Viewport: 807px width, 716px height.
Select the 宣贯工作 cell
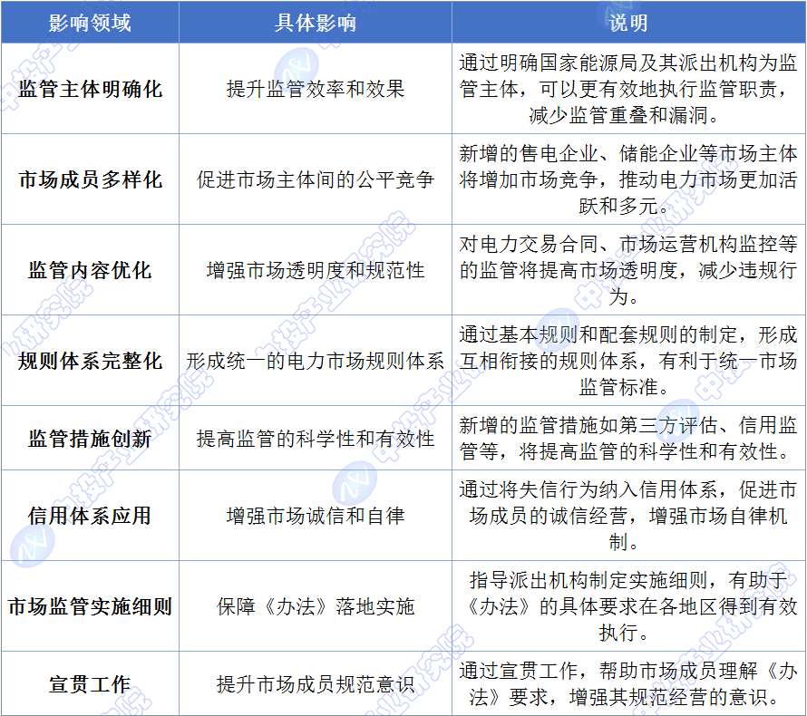click(90, 684)
